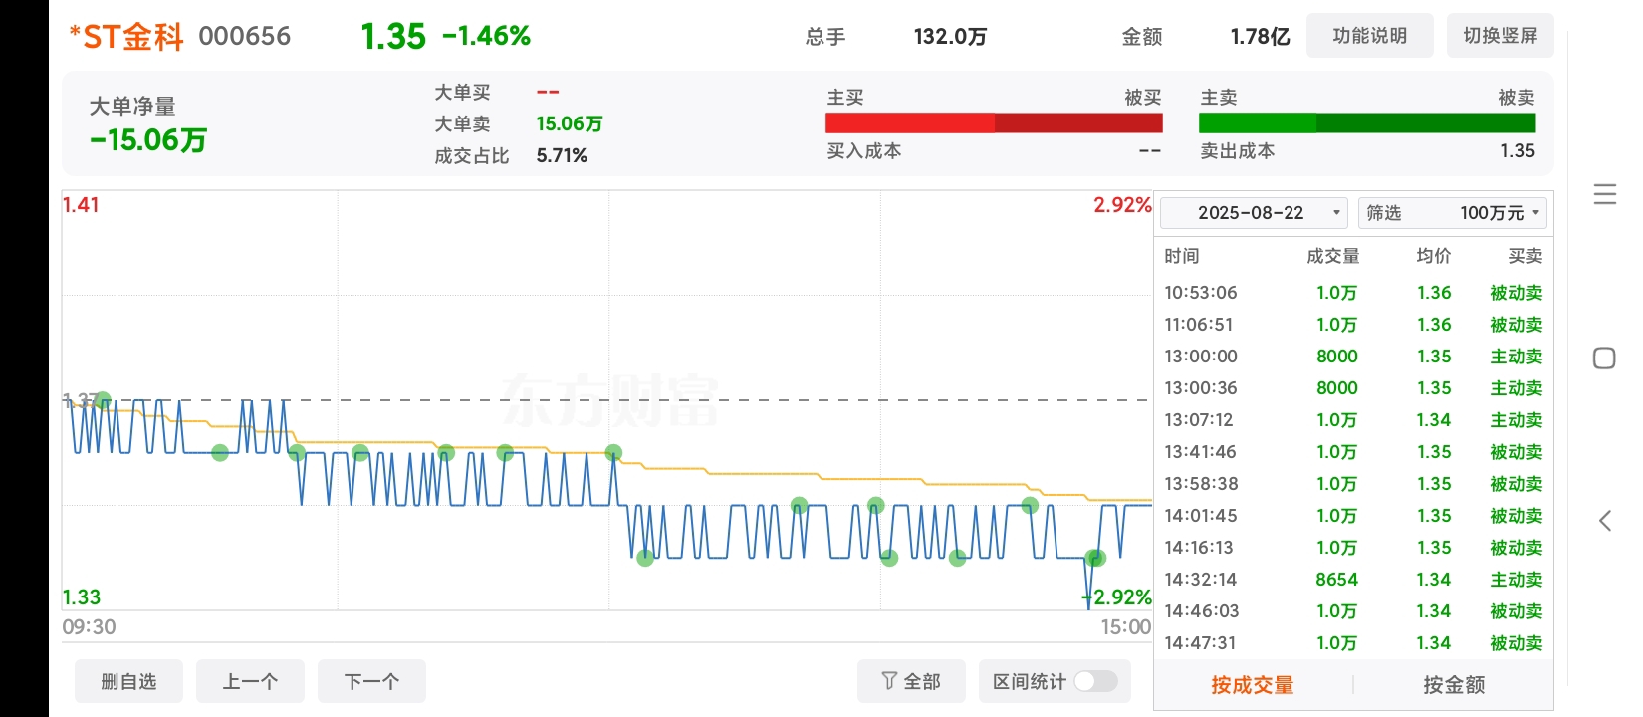This screenshot has width=1643, height=717.
Task: Click the stock code 000656
Action: [245, 37]
